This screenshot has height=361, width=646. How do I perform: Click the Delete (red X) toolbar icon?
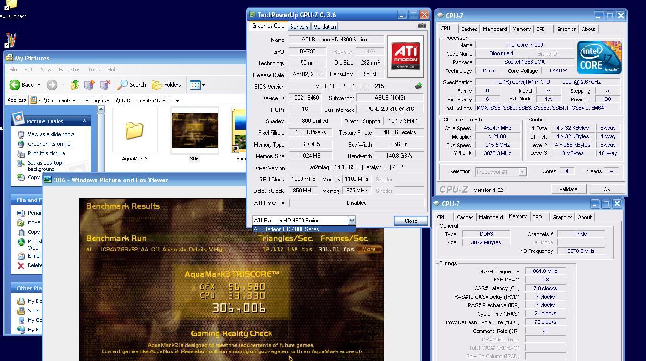point(105,85)
